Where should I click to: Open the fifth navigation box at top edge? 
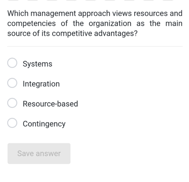coord(91,0)
